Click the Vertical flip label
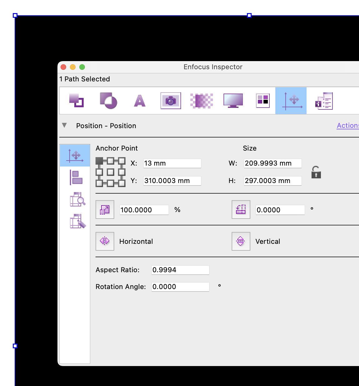 pyautogui.click(x=268, y=242)
